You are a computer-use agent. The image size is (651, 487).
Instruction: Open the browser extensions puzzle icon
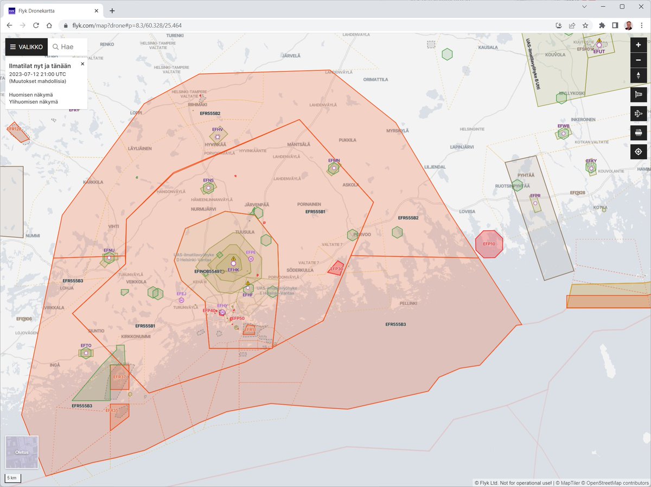[x=602, y=25]
